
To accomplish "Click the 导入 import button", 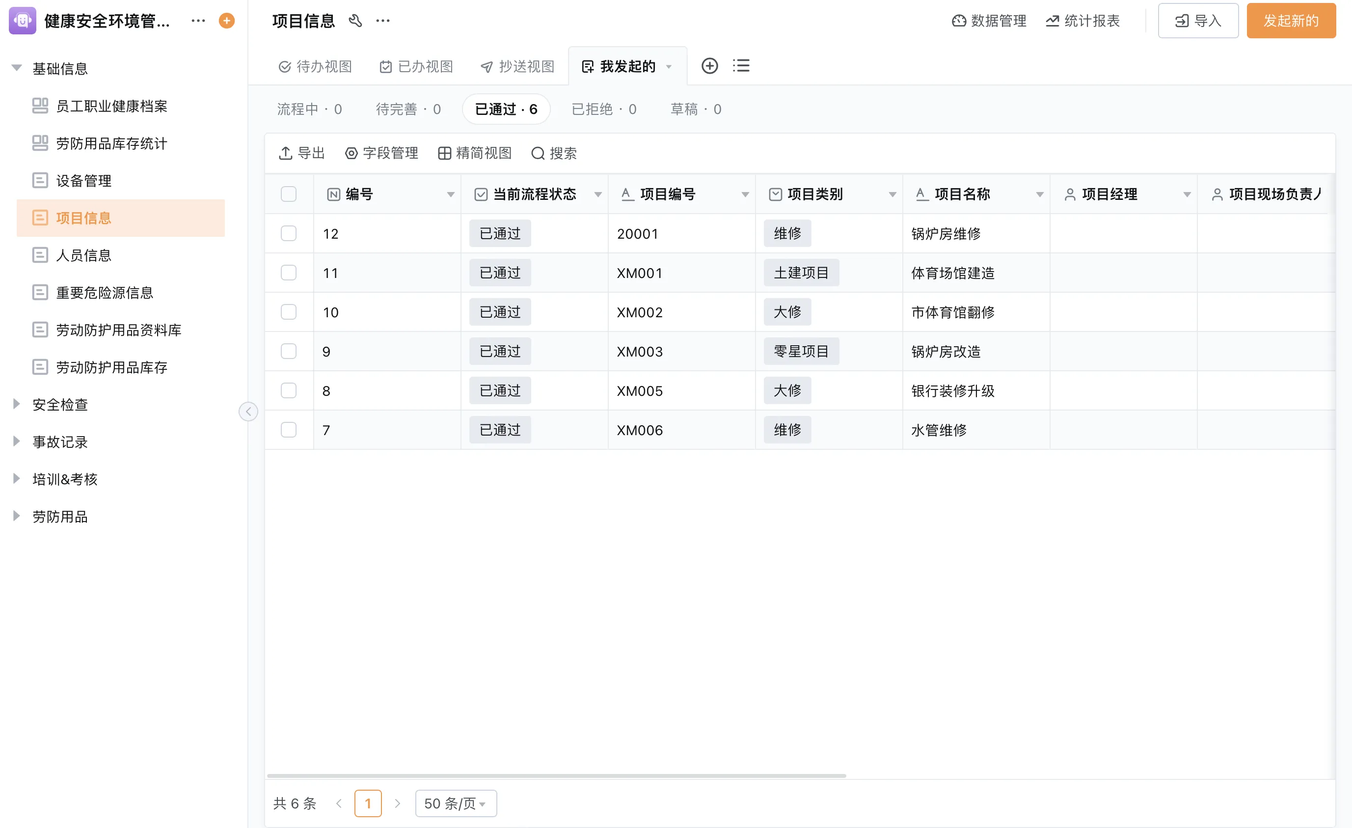I will point(1198,21).
